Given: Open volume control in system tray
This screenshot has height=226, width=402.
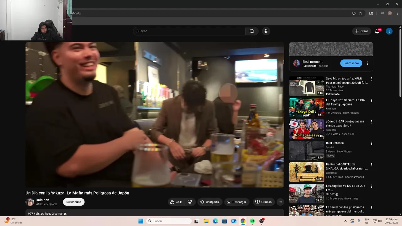Looking at the screenshot, I should pyautogui.click(x=379, y=221).
